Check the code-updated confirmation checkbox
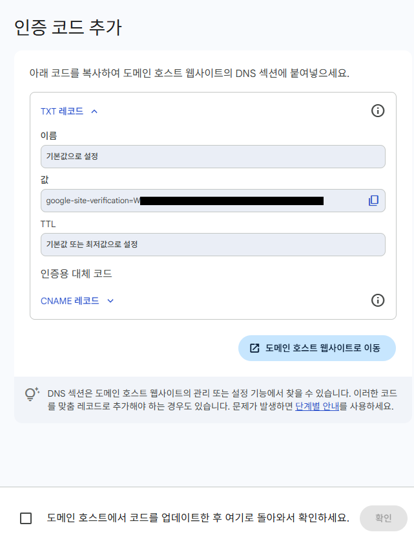Image resolution: width=414 pixels, height=541 pixels. pyautogui.click(x=26, y=518)
